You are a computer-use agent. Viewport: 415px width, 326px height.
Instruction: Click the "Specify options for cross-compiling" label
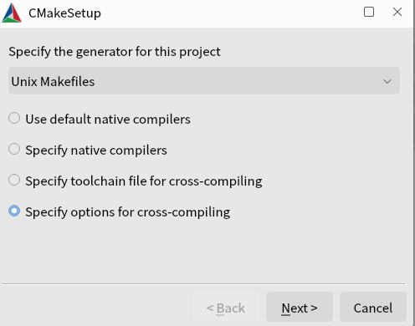(128, 212)
